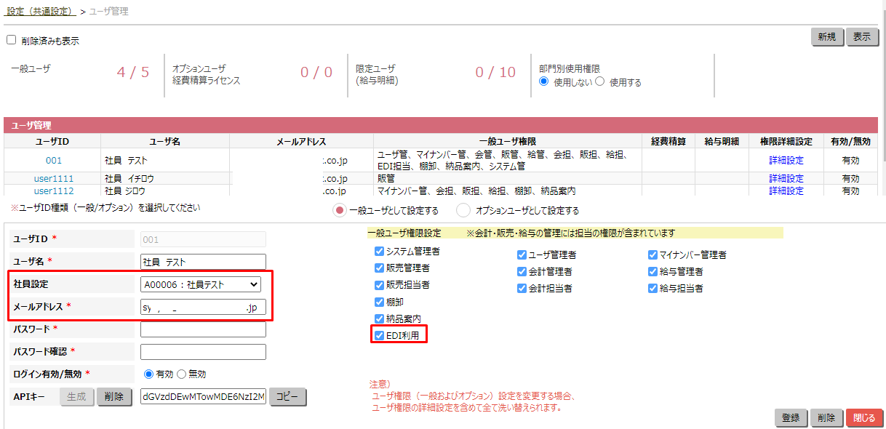The image size is (886, 429).
Task: Uncheck システム管理者 permission
Action: [x=379, y=254]
